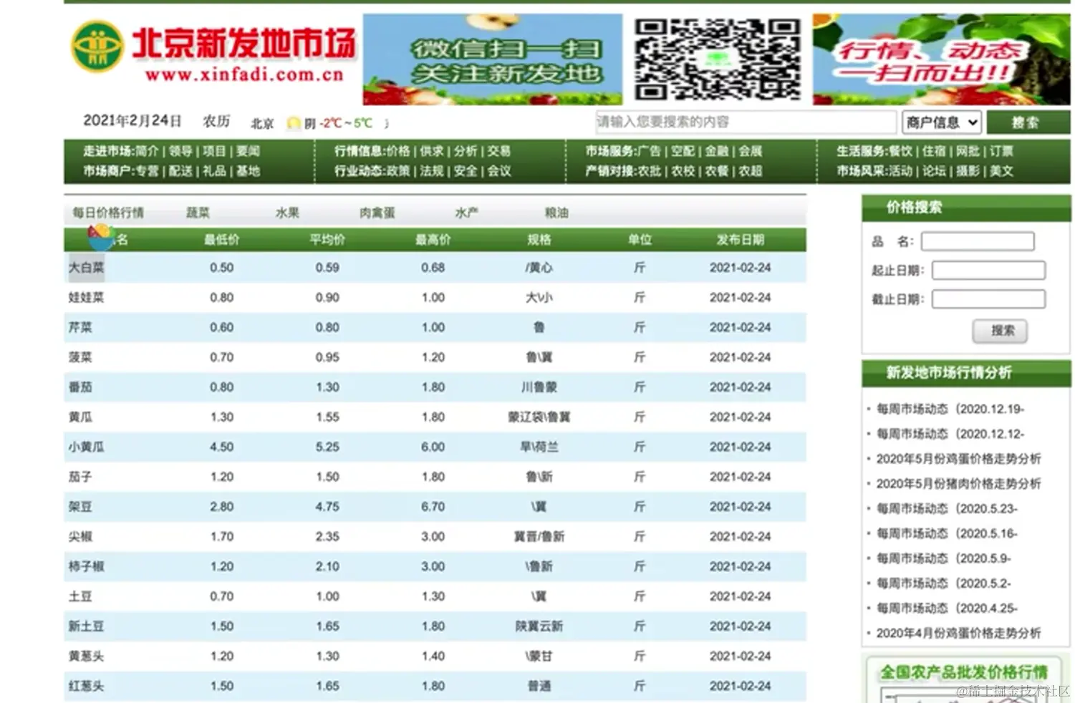The height and width of the screenshot is (703, 1075).
Task: Click 架豆 in the price table
Action: (80, 507)
